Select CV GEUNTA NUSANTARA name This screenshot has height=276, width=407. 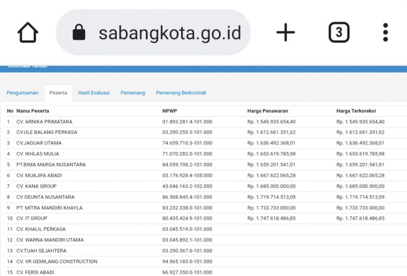click(x=46, y=197)
